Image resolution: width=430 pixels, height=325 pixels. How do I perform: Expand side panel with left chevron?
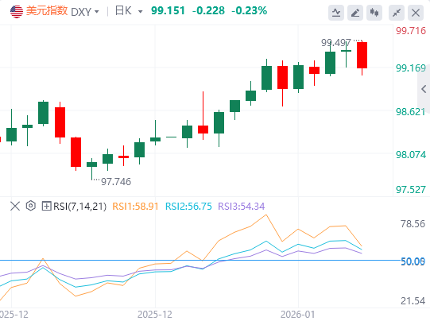coord(424,88)
